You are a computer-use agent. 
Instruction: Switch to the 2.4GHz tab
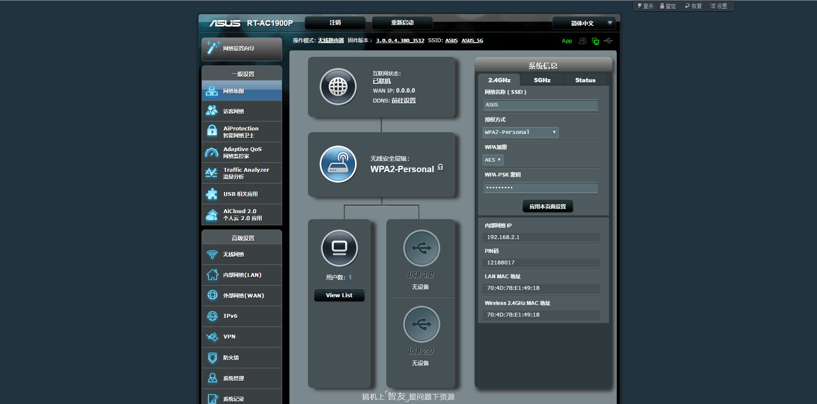(x=499, y=80)
